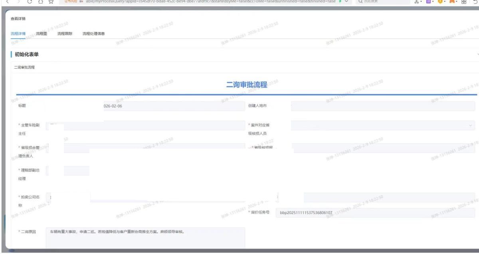
Task: Open the 案件对应省级核损人员 dropdown
Action: [382, 126]
